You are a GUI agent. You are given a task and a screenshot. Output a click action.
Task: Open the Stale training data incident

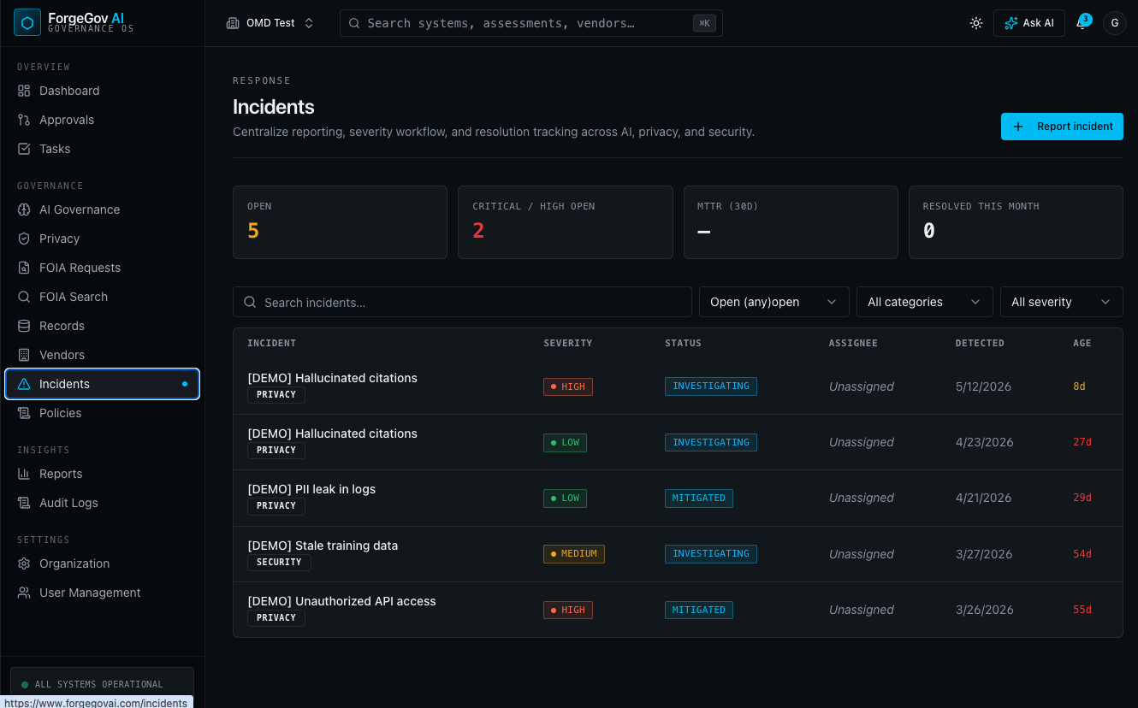pos(678,554)
